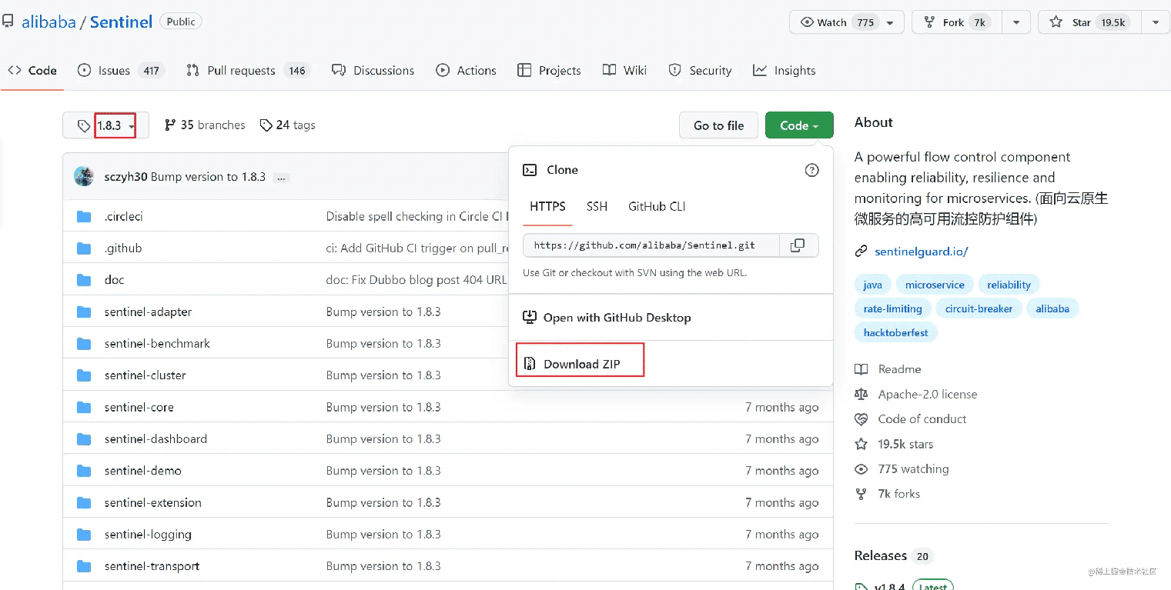Expand the green Code dropdown

[798, 125]
